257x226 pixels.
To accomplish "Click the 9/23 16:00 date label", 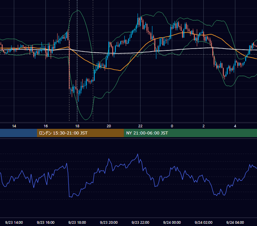I will click(x=46, y=222).
